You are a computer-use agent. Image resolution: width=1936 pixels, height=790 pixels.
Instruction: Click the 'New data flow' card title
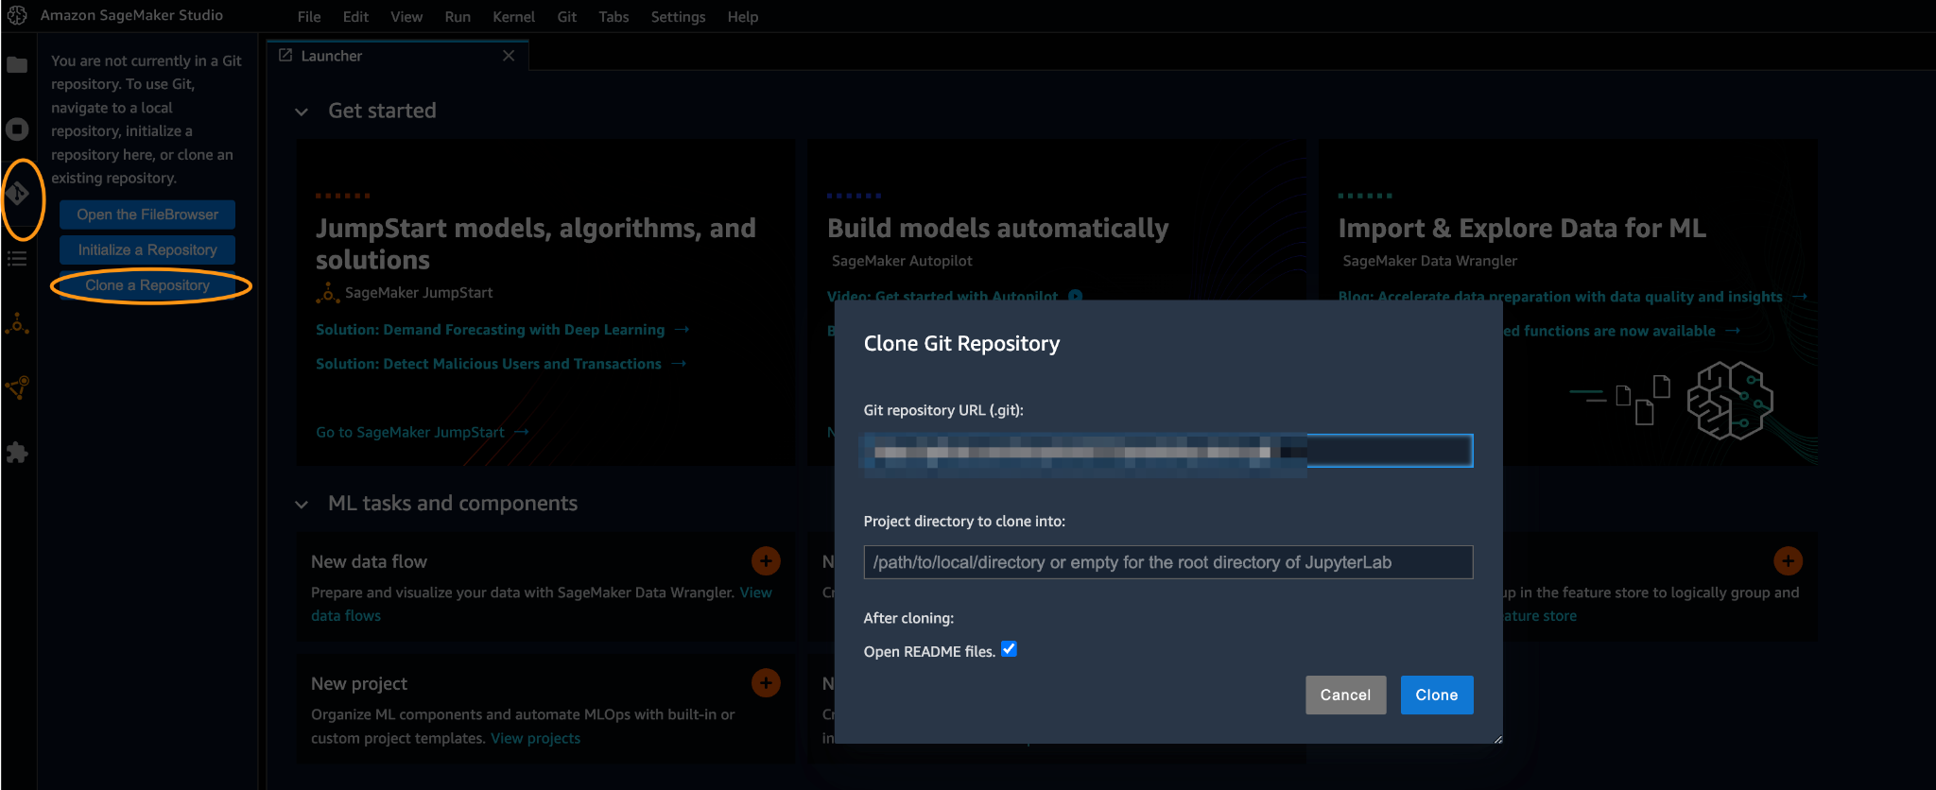pyautogui.click(x=369, y=561)
